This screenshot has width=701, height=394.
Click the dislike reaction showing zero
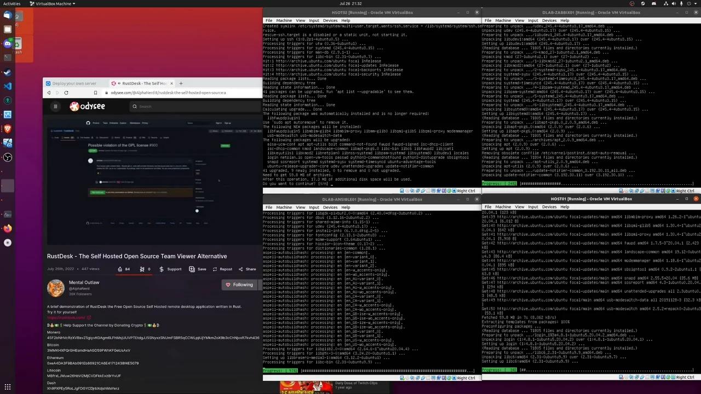(142, 269)
